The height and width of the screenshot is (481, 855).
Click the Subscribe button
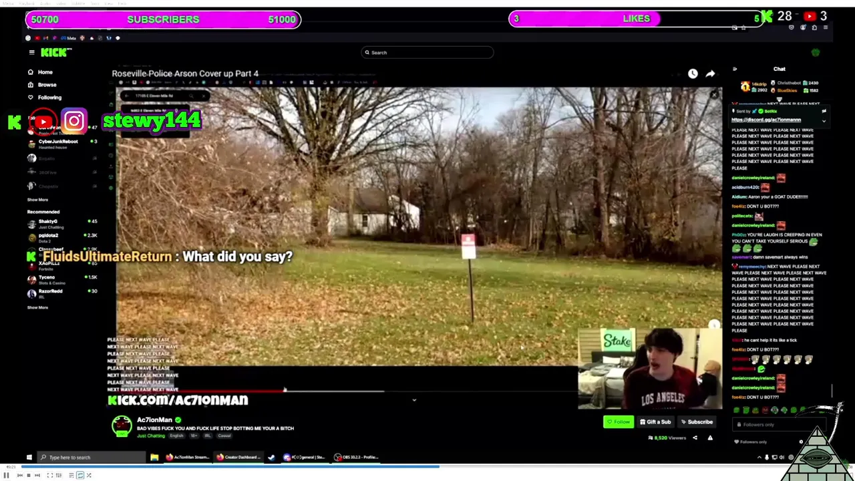697,422
